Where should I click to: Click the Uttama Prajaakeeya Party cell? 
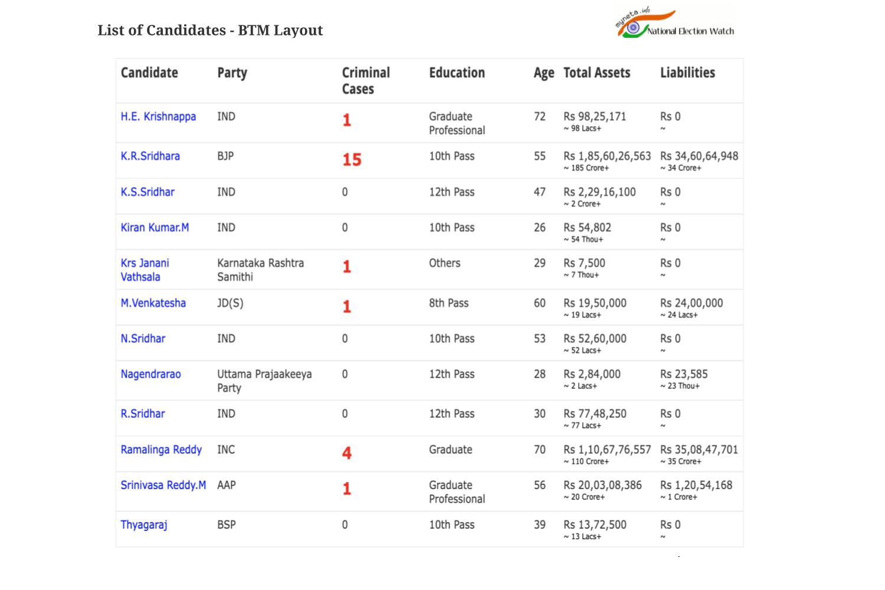[264, 381]
